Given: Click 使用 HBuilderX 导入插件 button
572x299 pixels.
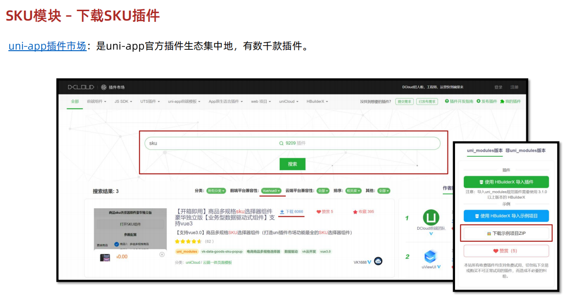Looking at the screenshot, I should [x=506, y=182].
